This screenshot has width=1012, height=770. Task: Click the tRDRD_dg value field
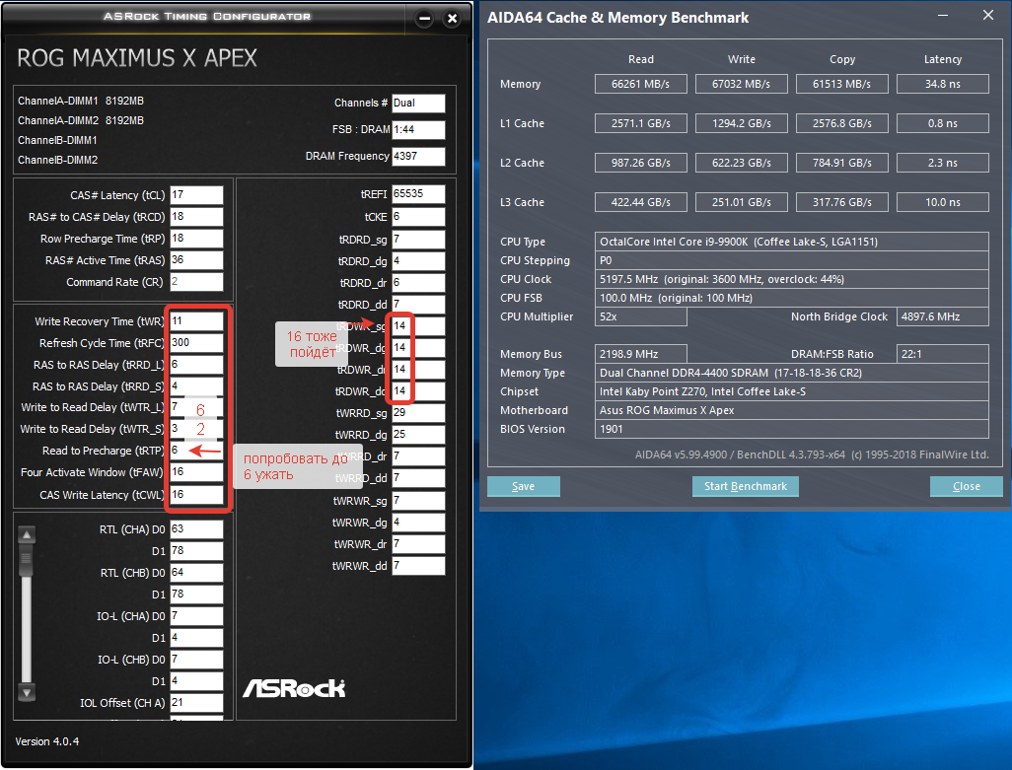(x=418, y=261)
